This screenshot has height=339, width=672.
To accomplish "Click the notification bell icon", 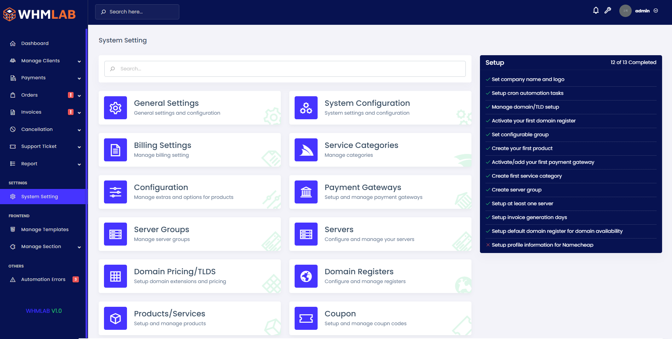I will [596, 11].
